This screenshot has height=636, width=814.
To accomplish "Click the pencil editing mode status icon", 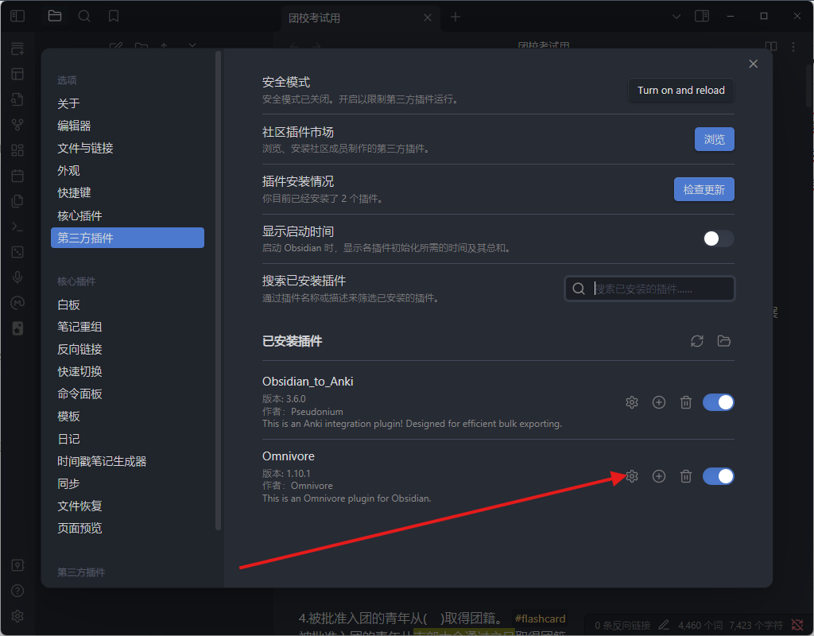I will pyautogui.click(x=664, y=625).
